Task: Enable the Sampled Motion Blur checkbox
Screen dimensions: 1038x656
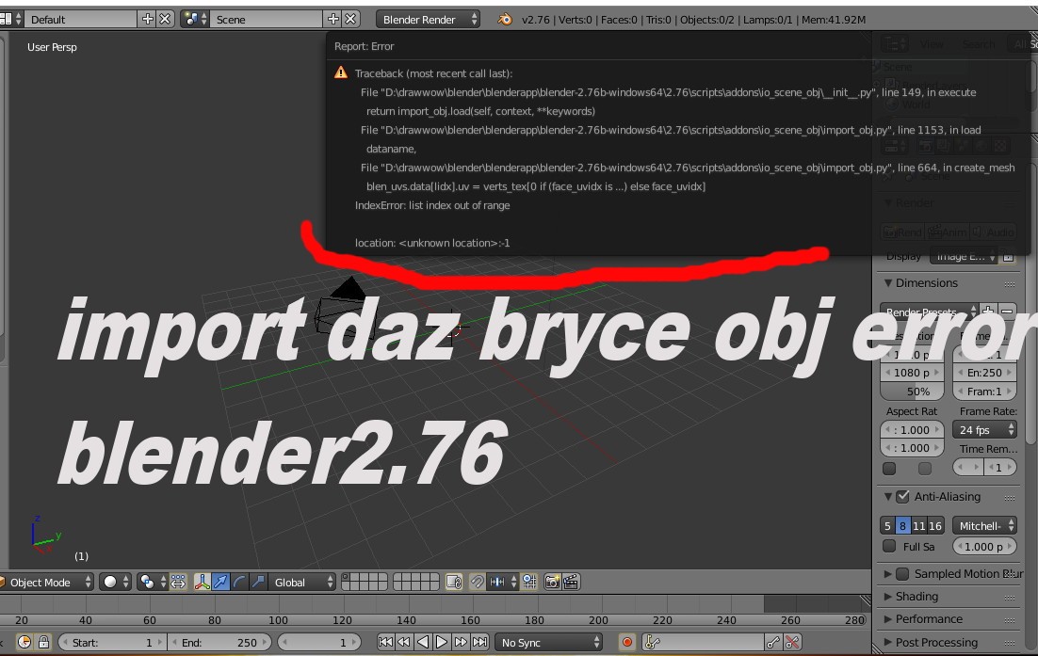Action: tap(902, 574)
